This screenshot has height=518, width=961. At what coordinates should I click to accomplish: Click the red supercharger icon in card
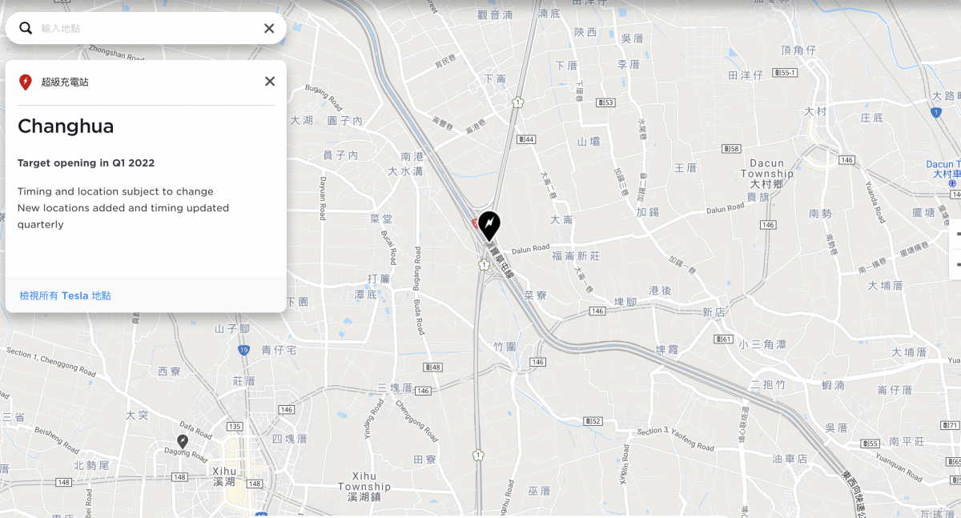coord(25,82)
